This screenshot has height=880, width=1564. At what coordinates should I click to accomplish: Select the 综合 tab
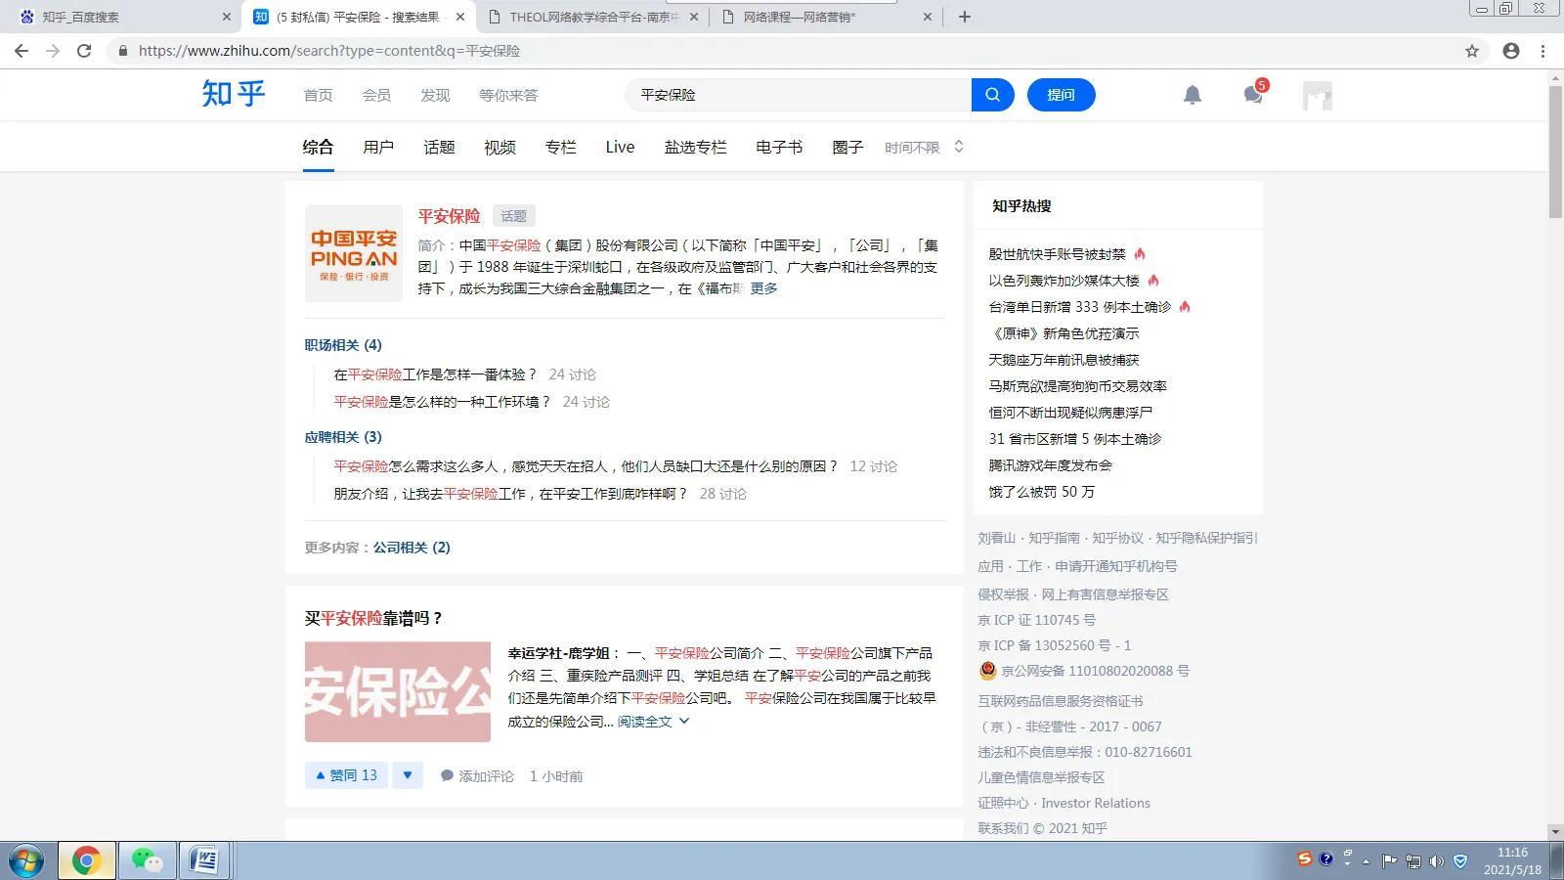(x=318, y=147)
